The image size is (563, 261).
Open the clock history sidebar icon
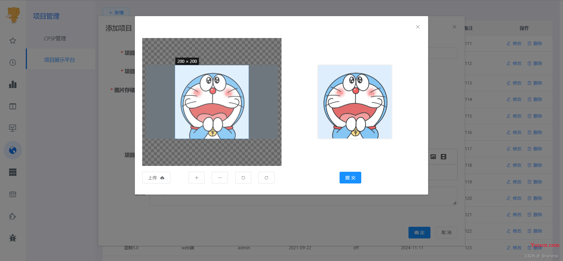13,62
